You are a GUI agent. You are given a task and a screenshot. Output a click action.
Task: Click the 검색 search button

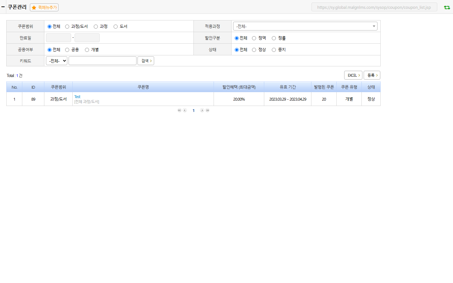(146, 61)
